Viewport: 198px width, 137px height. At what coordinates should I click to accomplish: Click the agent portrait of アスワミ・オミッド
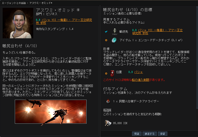point(18,23)
